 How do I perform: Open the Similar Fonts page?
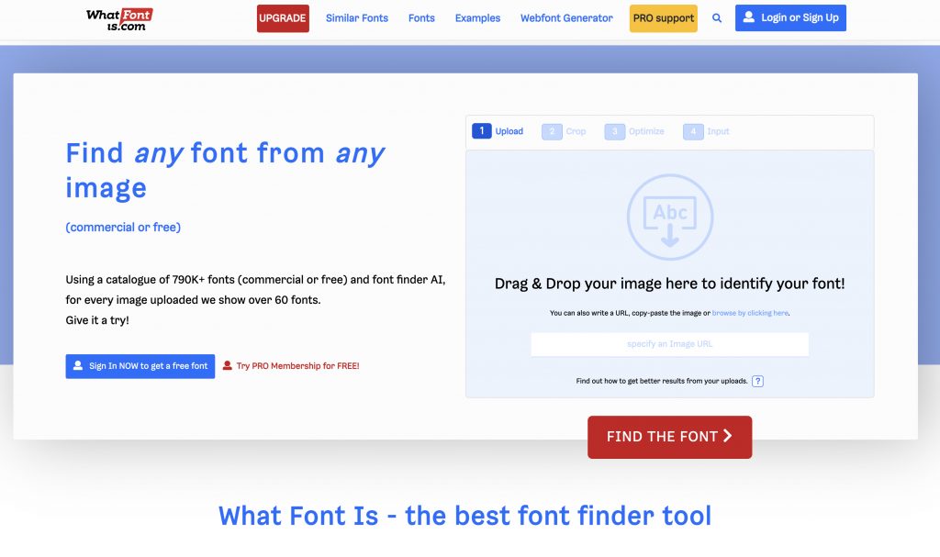357,17
